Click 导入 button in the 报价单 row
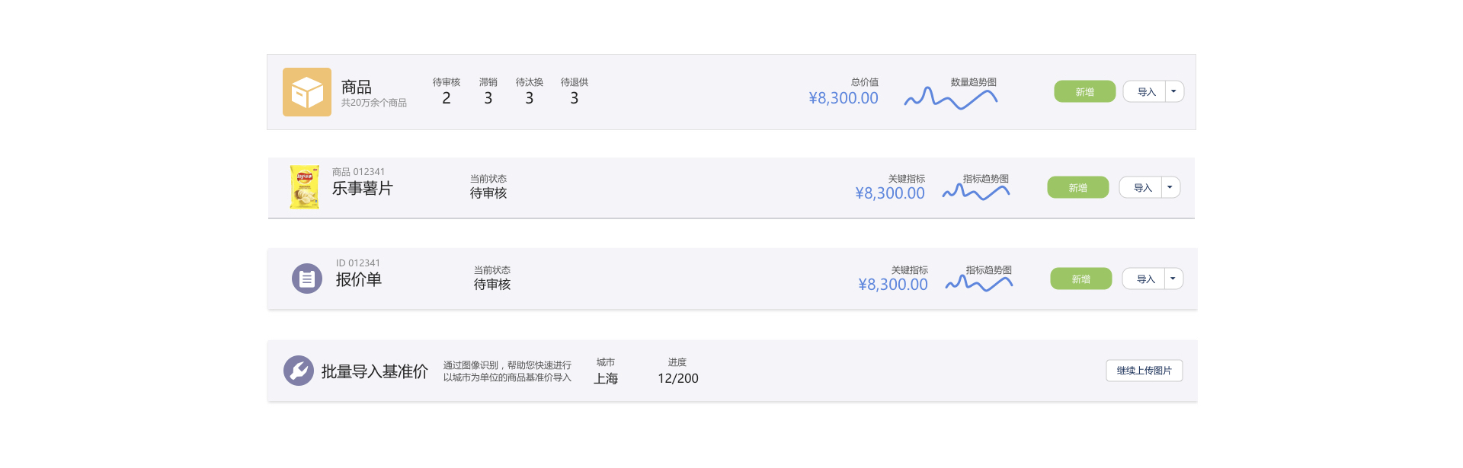Image resolution: width=1463 pixels, height=468 pixels. click(x=1144, y=279)
